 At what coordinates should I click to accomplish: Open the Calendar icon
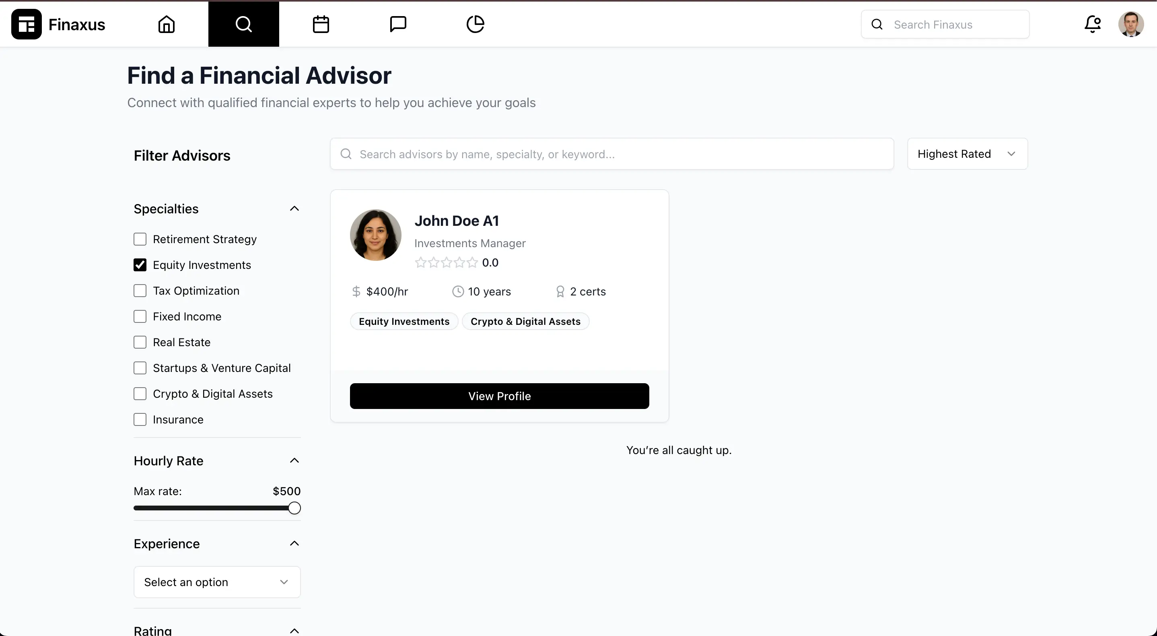pos(321,24)
